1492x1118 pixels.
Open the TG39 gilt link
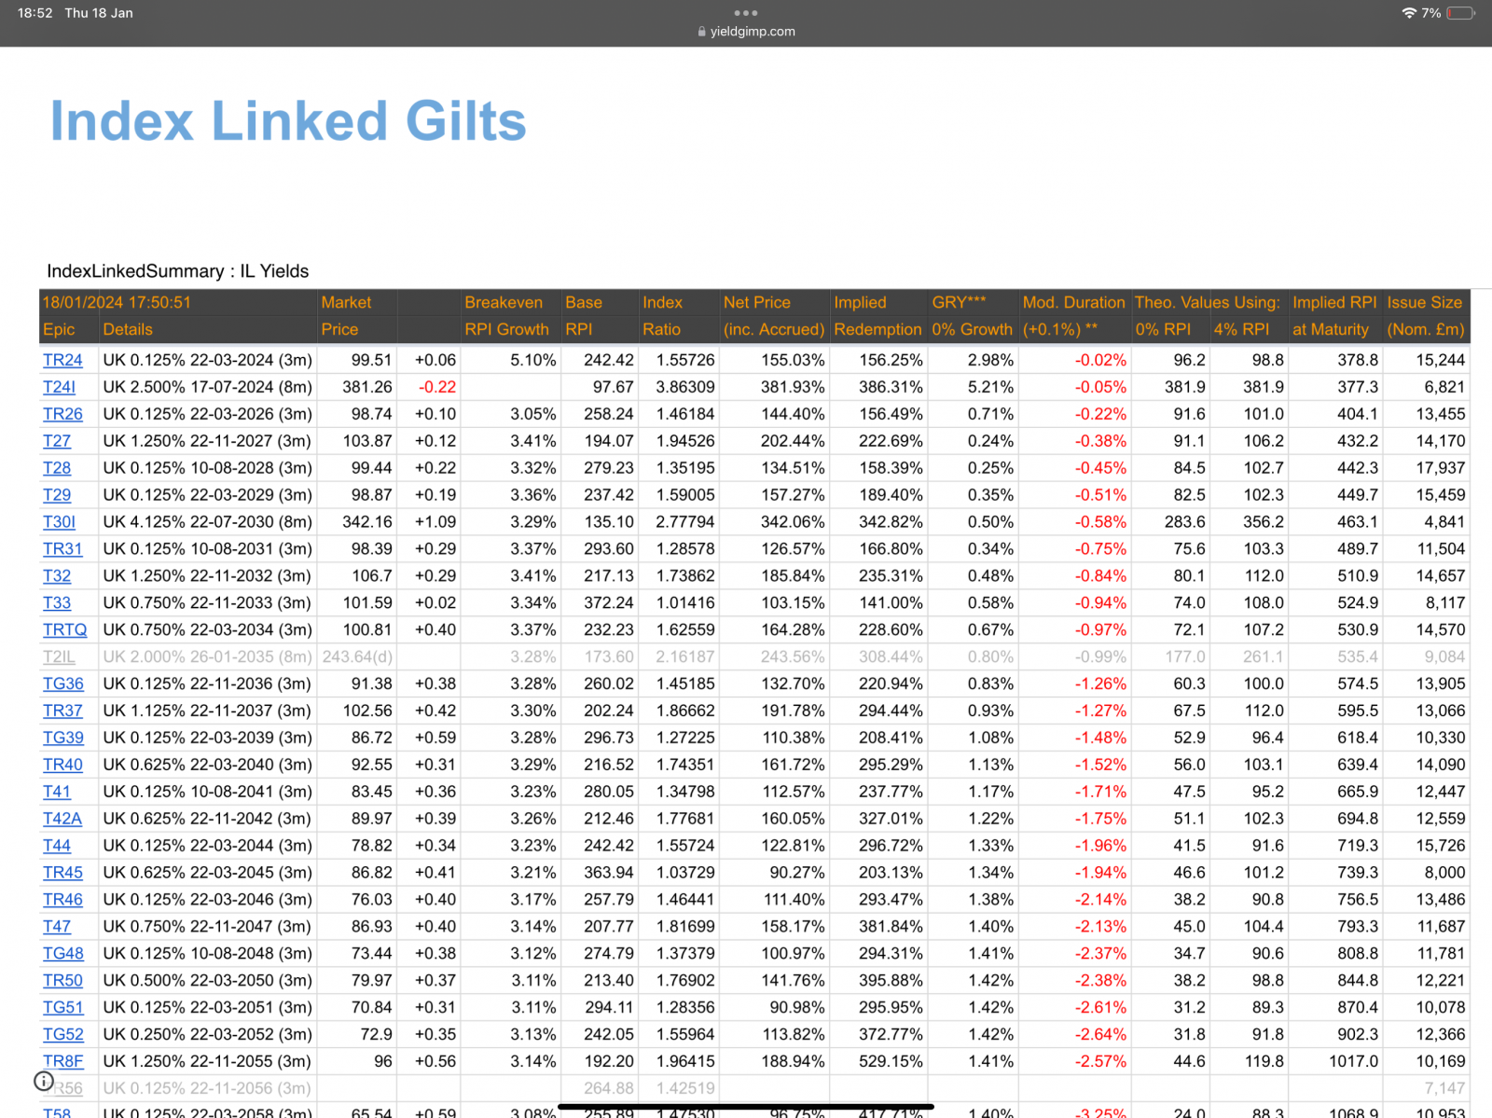click(63, 738)
